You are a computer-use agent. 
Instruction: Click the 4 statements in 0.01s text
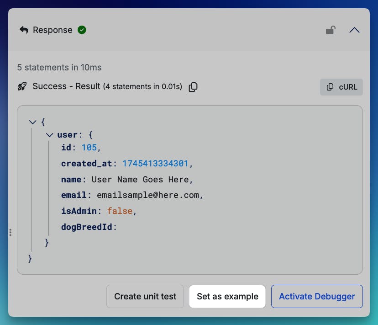click(x=142, y=86)
